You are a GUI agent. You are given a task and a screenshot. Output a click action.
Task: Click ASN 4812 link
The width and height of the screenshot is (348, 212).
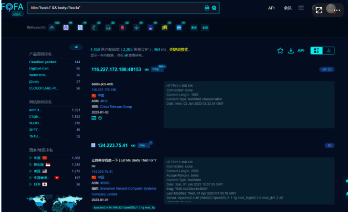click(x=104, y=101)
